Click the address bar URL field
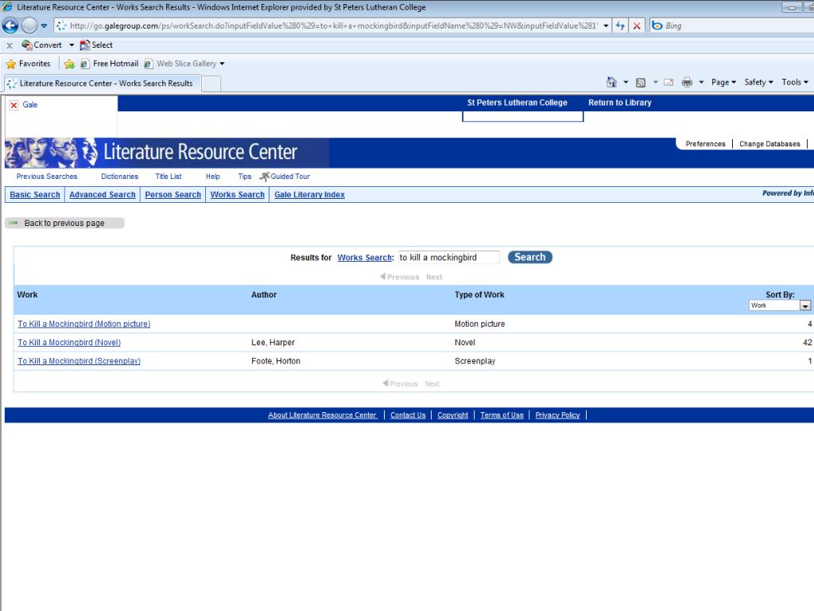The height and width of the screenshot is (611, 814). click(333, 25)
